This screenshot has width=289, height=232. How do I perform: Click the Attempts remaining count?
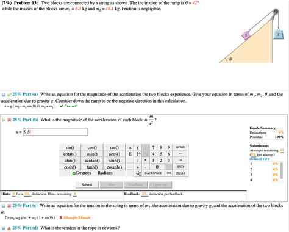[282, 150]
